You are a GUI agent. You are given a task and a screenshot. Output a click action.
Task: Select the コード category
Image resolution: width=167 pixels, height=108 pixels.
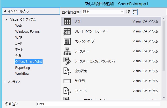(x=19, y=43)
